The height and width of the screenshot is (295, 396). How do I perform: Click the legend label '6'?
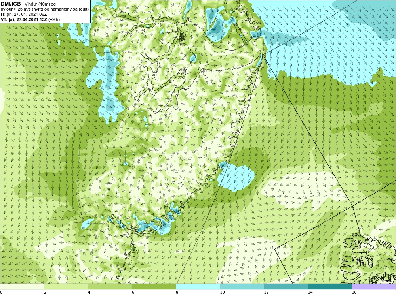coord(133,292)
